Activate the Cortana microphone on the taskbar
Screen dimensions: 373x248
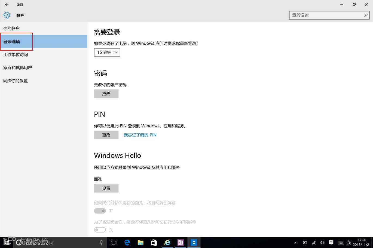click(x=101, y=243)
